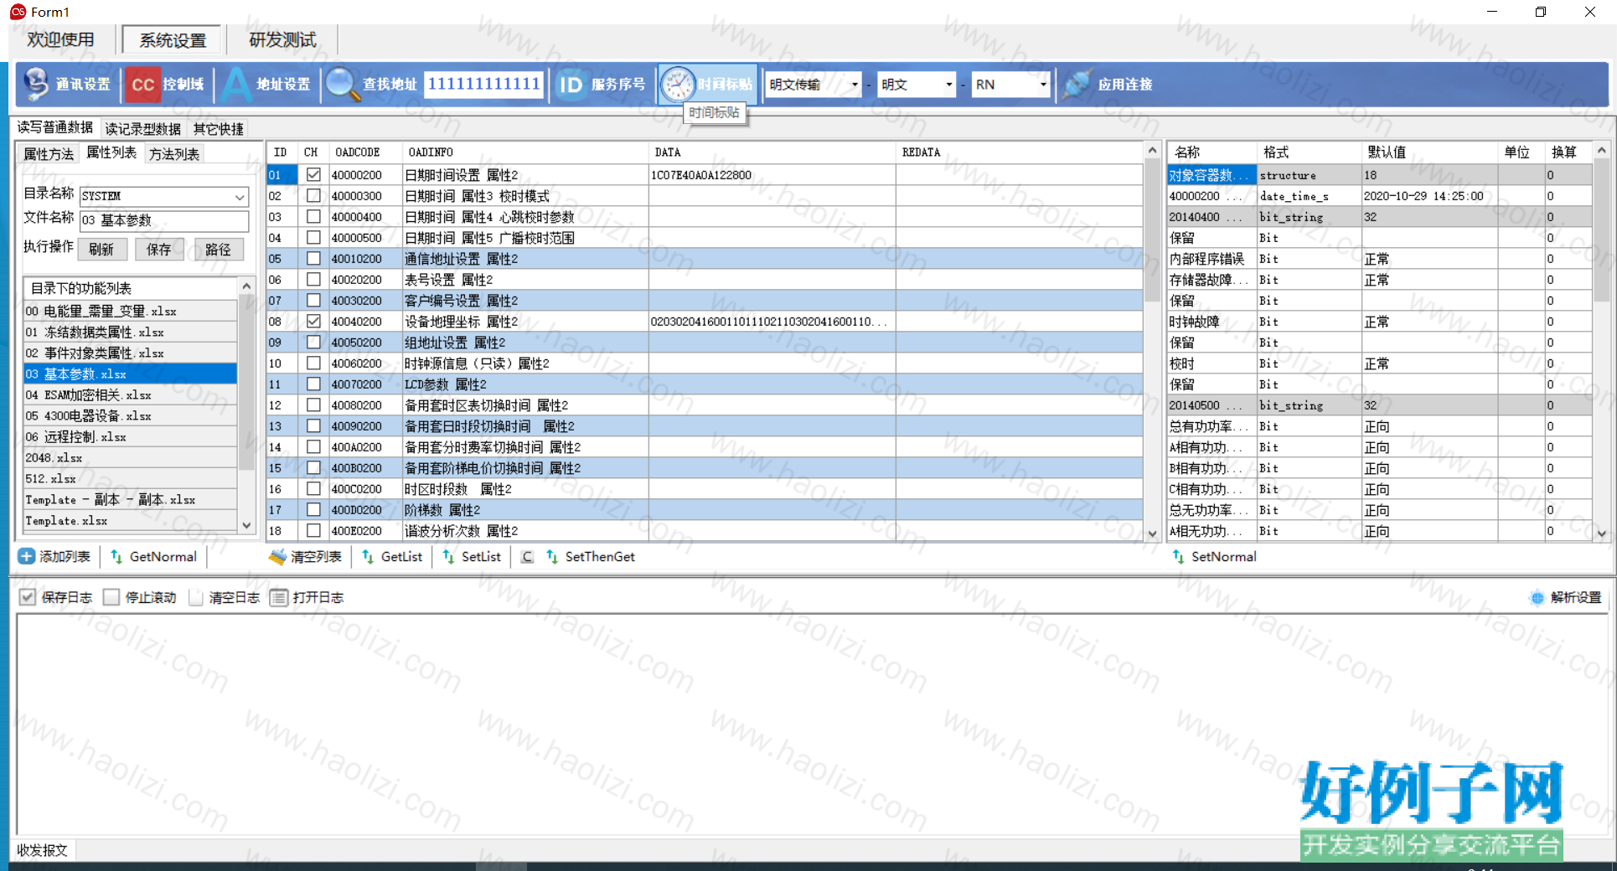Click the 刷新 button
Image resolution: width=1617 pixels, height=871 pixels.
(x=101, y=249)
